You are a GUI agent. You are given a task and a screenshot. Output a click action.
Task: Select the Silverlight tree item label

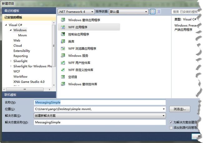(x=20, y=61)
